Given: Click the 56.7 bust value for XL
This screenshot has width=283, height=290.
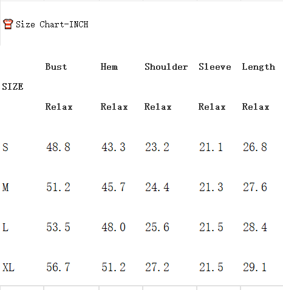Looking at the screenshot, I should pos(58,267).
